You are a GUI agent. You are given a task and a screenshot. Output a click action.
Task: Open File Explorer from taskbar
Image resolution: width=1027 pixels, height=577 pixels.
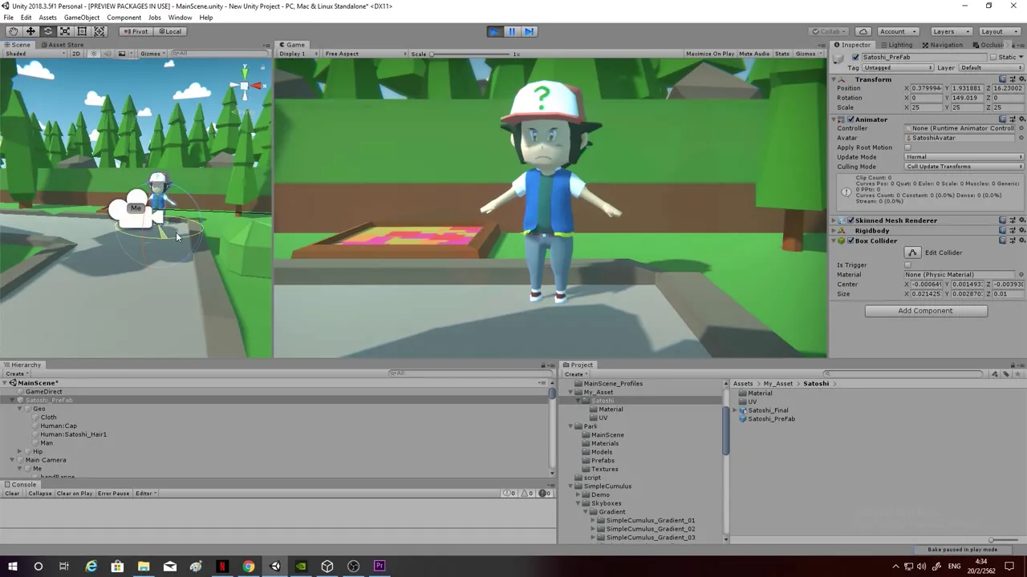pyautogui.click(x=144, y=567)
